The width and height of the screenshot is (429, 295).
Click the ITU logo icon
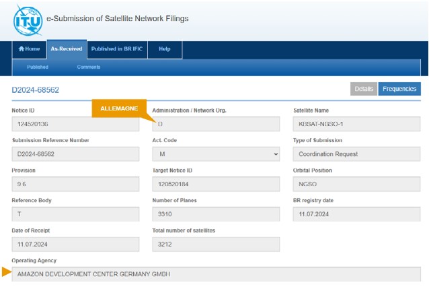(28, 20)
